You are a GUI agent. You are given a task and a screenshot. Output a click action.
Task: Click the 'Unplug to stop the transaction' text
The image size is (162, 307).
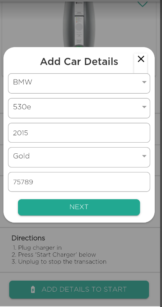coord(59,262)
